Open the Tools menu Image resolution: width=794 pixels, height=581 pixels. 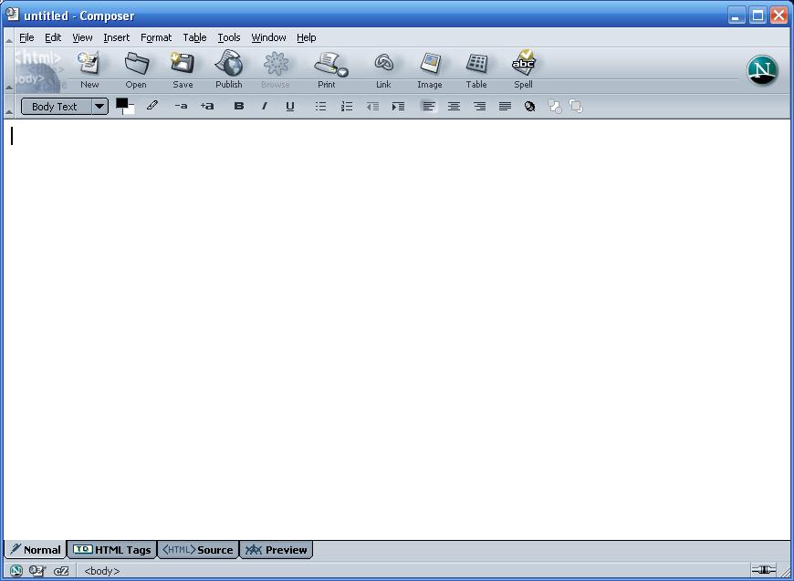coord(229,37)
